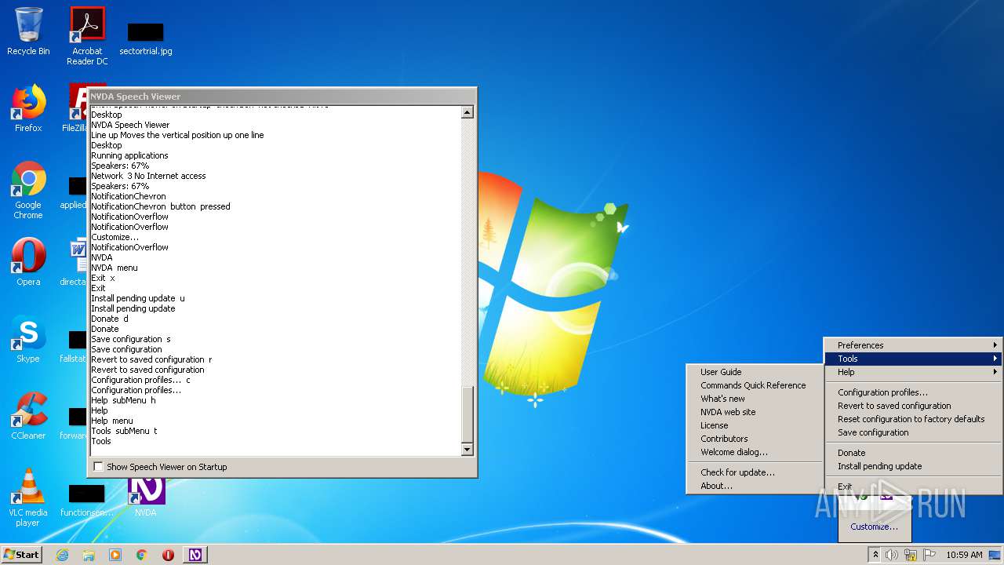Viewport: 1004px width, 565px height.
Task: Open the Speakers volume tray icon
Action: [892, 555]
